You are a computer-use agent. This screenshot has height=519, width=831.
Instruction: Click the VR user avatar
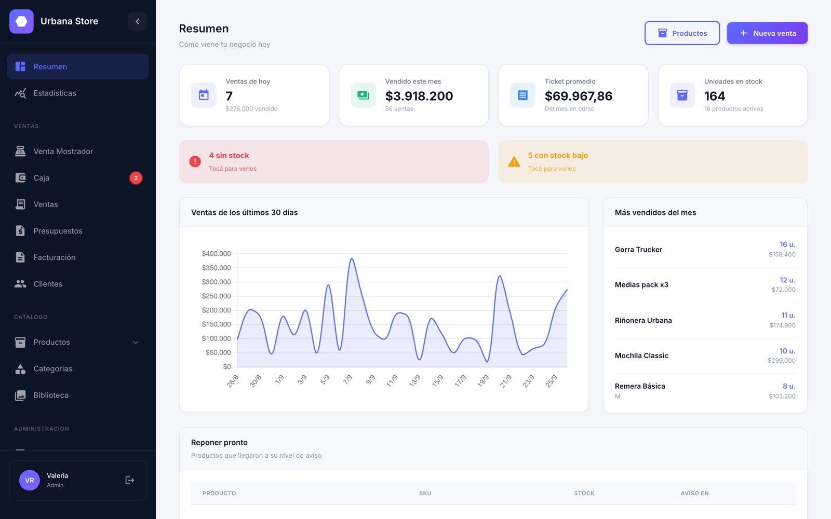pos(30,480)
